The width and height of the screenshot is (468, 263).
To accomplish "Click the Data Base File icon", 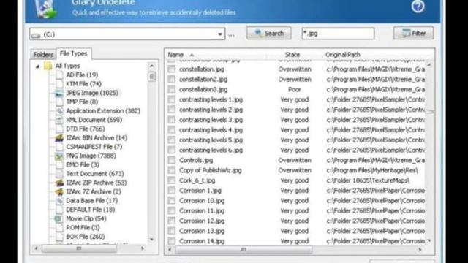I will point(59,200).
